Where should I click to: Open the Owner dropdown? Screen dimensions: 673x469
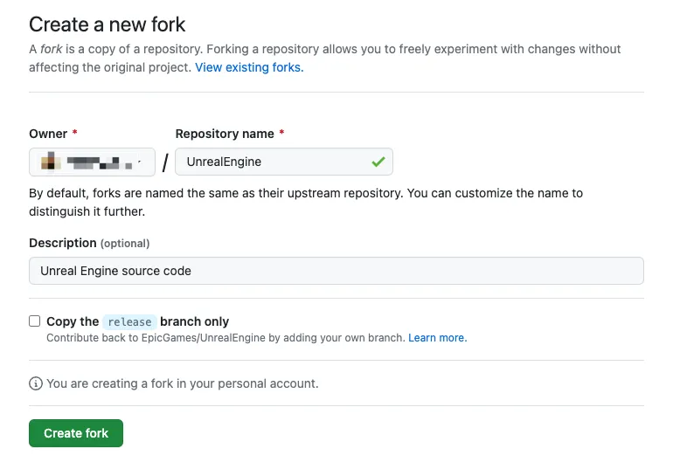click(x=92, y=162)
